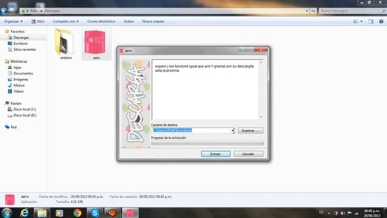Click the search magnifier icon

pos(384,11)
